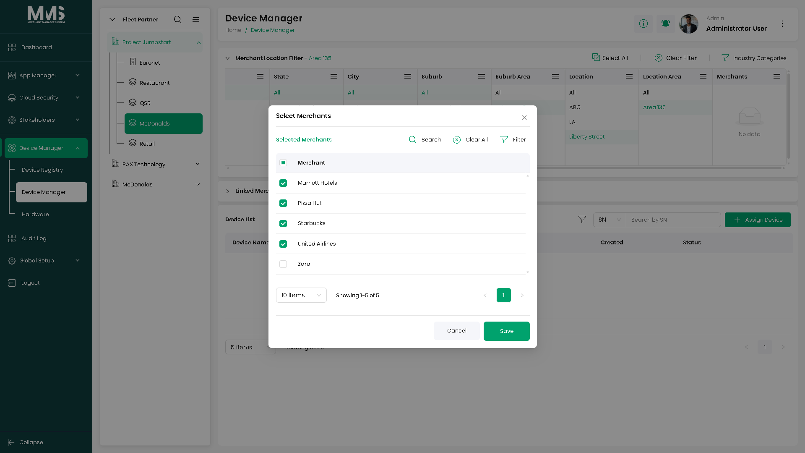
Task: Click the Device List filter funnel icon
Action: click(582, 220)
